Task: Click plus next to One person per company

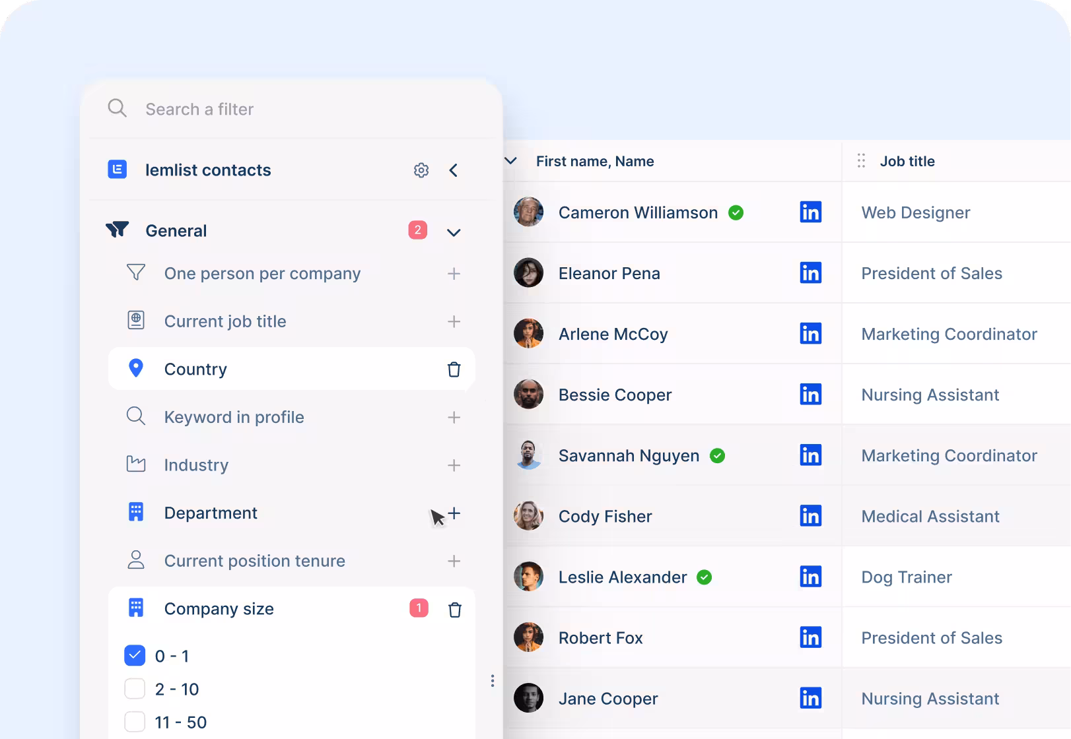Action: (x=454, y=274)
